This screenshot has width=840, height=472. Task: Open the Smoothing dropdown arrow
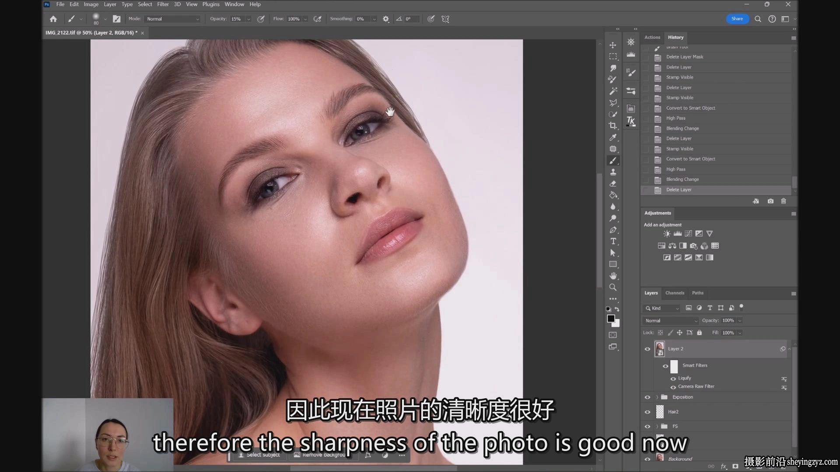click(374, 19)
